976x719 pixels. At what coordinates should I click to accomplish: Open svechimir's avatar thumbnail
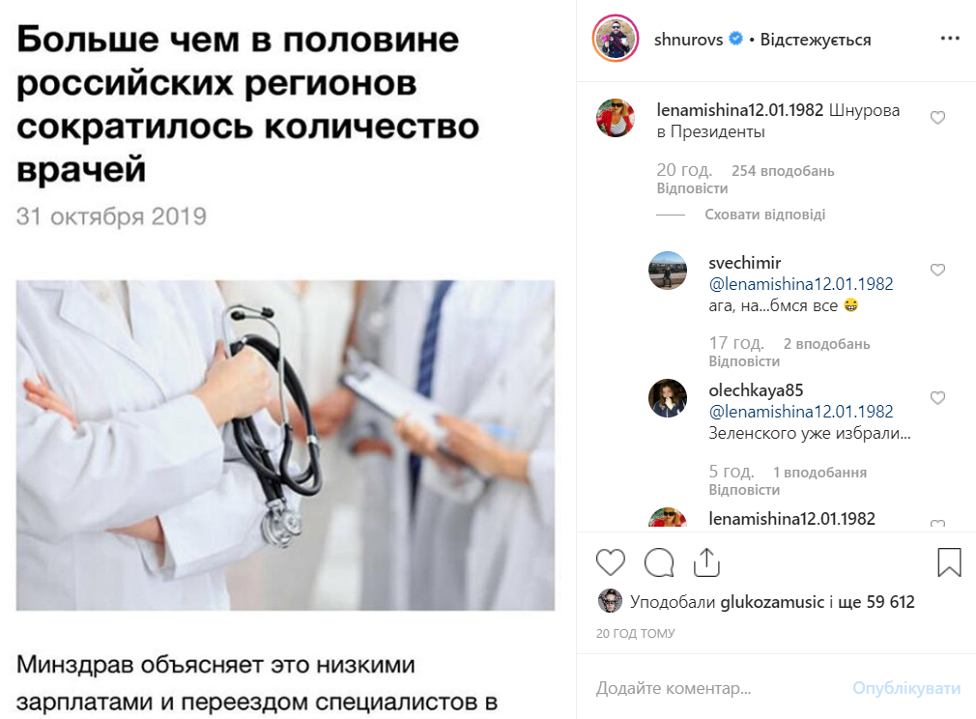point(668,271)
